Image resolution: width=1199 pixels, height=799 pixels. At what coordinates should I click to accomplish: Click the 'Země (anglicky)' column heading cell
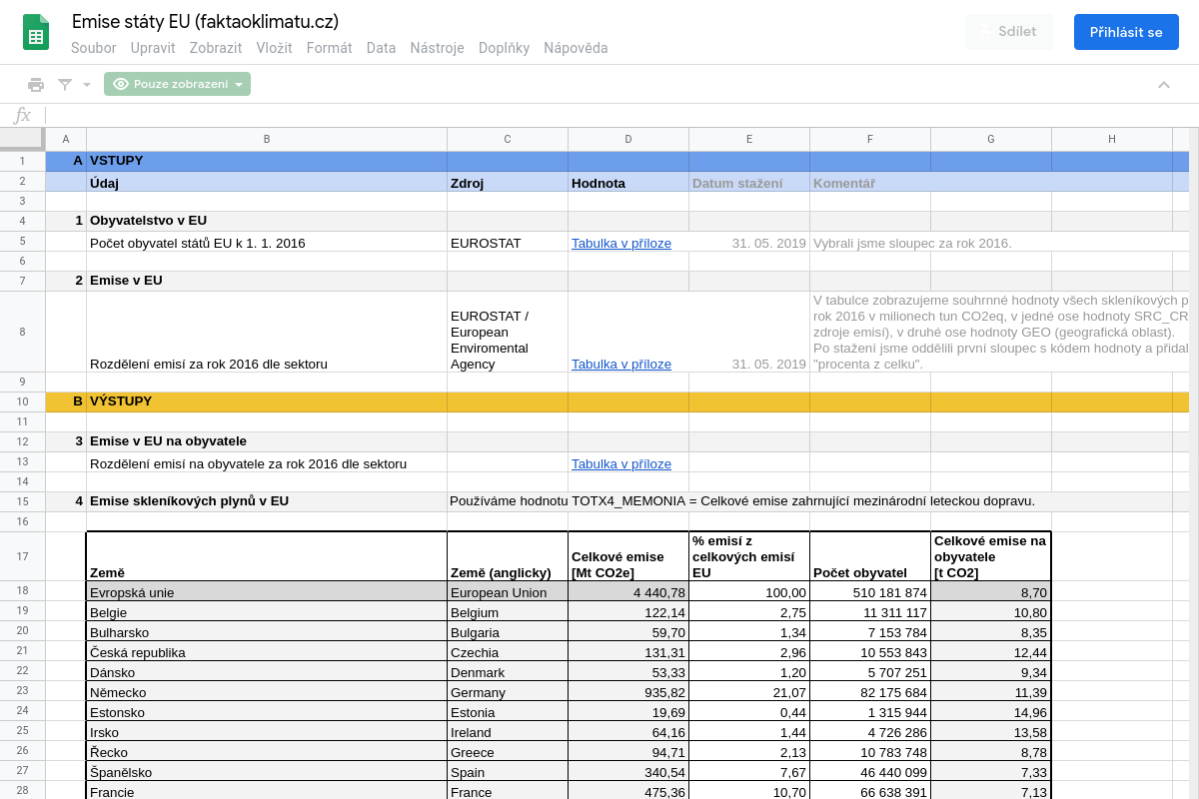click(508, 556)
